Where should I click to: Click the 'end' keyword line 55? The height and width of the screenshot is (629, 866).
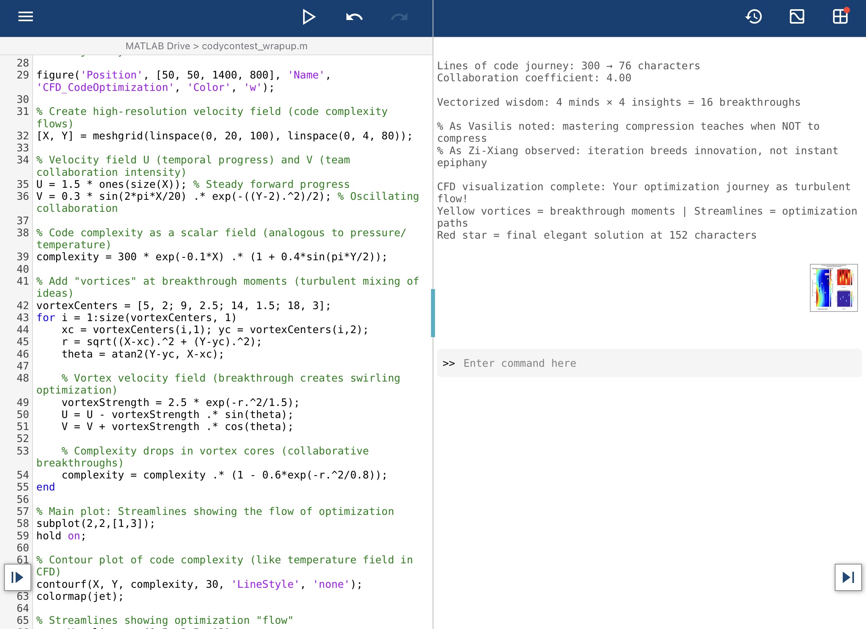(46, 487)
